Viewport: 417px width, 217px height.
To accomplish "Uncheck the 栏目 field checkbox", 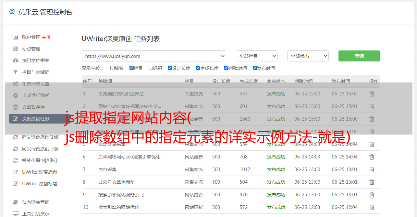I will 131,68.
